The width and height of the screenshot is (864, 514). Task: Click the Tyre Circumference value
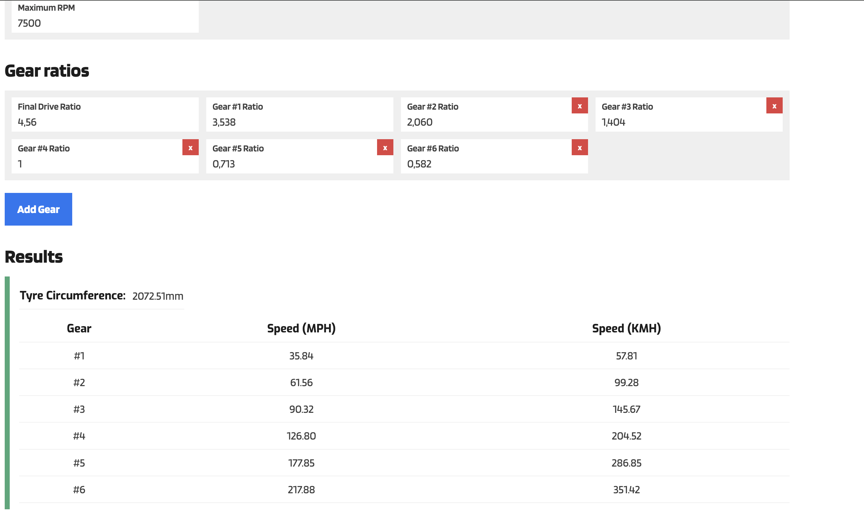tap(158, 296)
